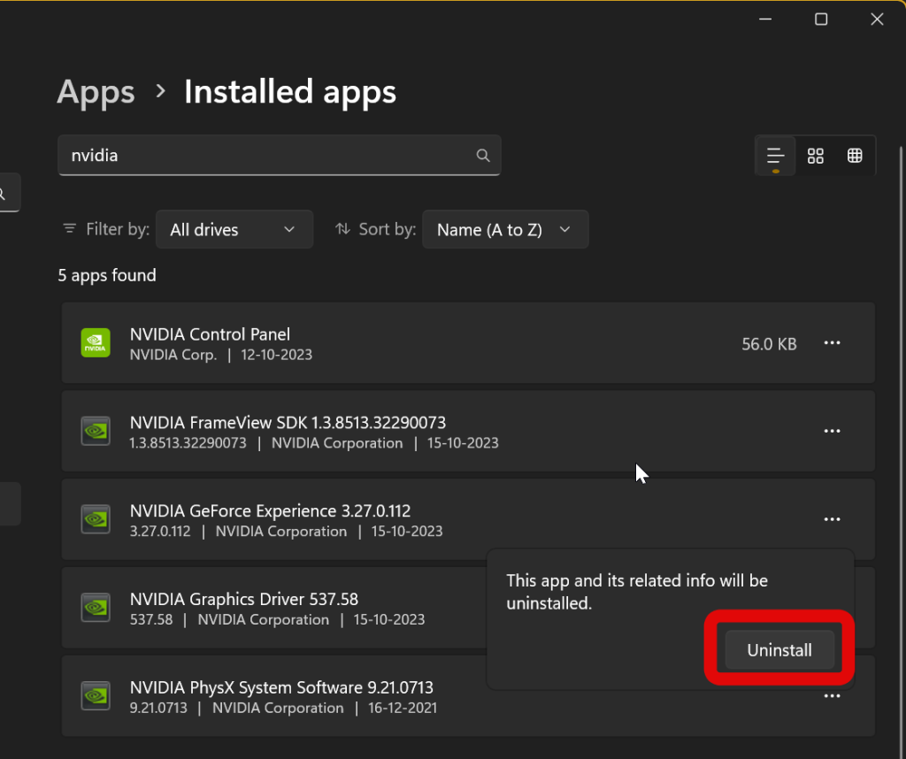Open more options for NVIDIA GeForce Experience
The image size is (906, 759).
point(832,519)
